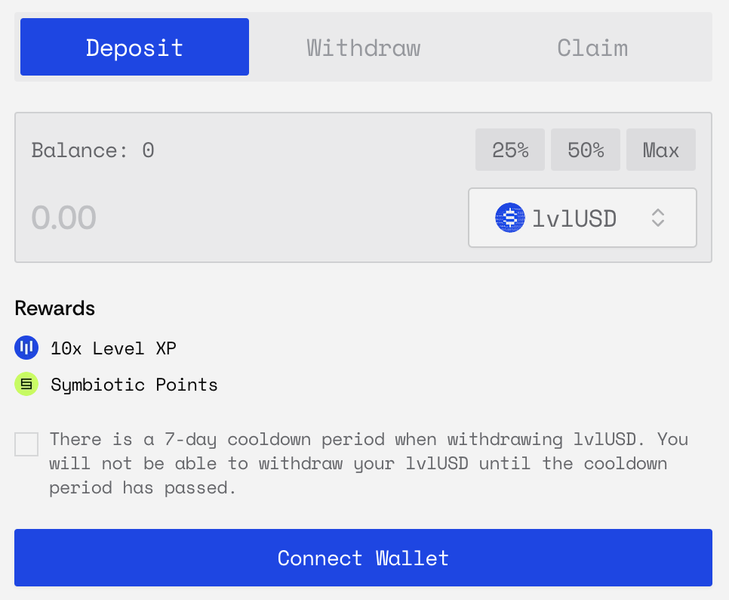Choose the 50% amount button
This screenshot has width=729, height=600.
pos(586,150)
